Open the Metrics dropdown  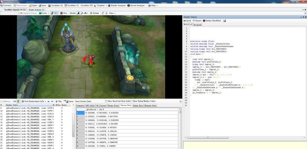(x=6, y=101)
